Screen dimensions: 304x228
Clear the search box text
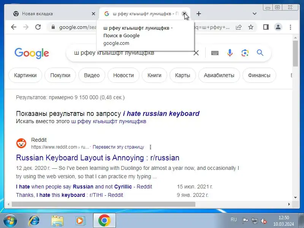pos(196,53)
